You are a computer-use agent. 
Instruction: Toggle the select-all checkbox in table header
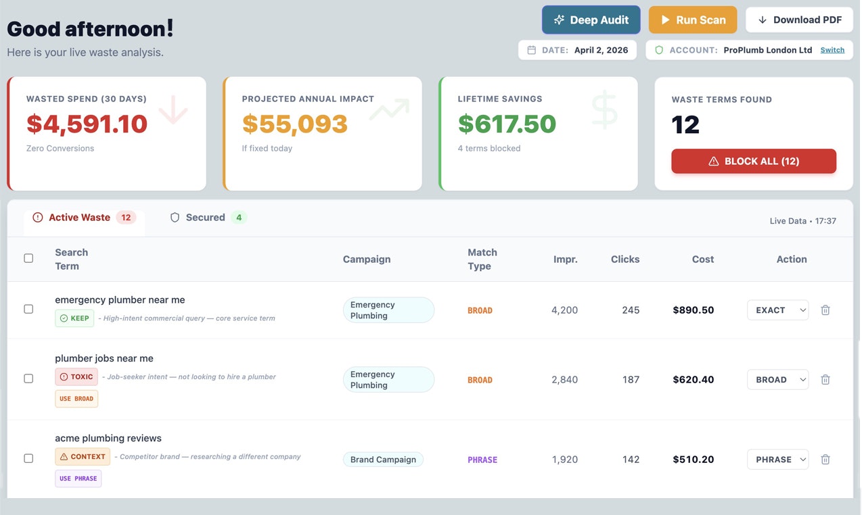click(x=28, y=258)
